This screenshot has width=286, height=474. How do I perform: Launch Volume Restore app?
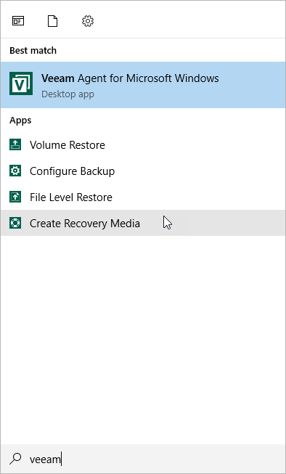point(143,144)
